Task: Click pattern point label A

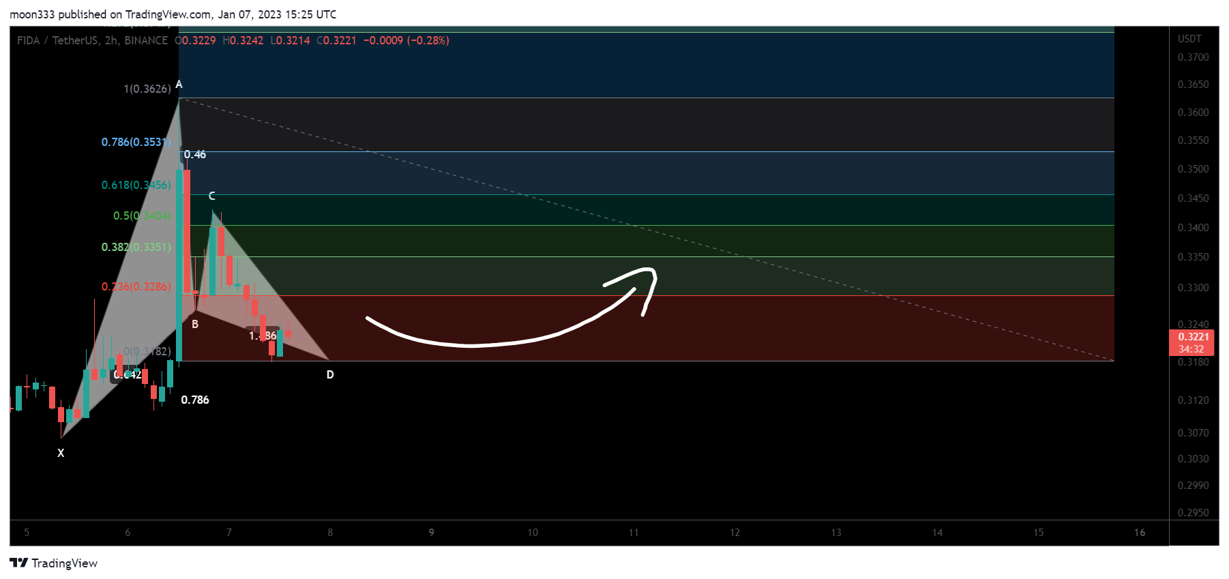Action: 179,85
